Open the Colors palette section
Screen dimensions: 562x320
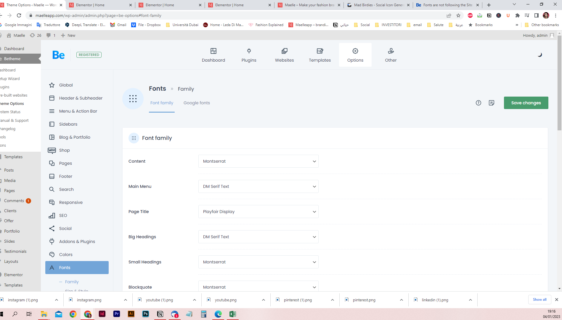[77, 255]
